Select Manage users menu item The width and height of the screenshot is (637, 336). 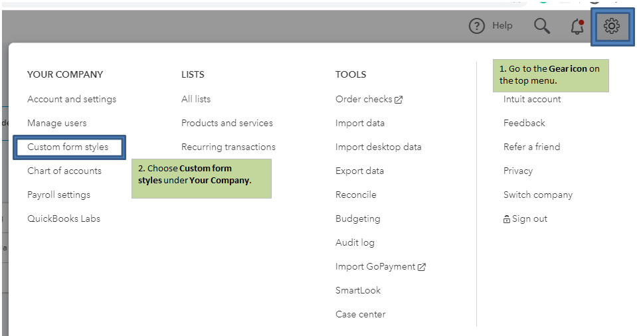pos(57,123)
